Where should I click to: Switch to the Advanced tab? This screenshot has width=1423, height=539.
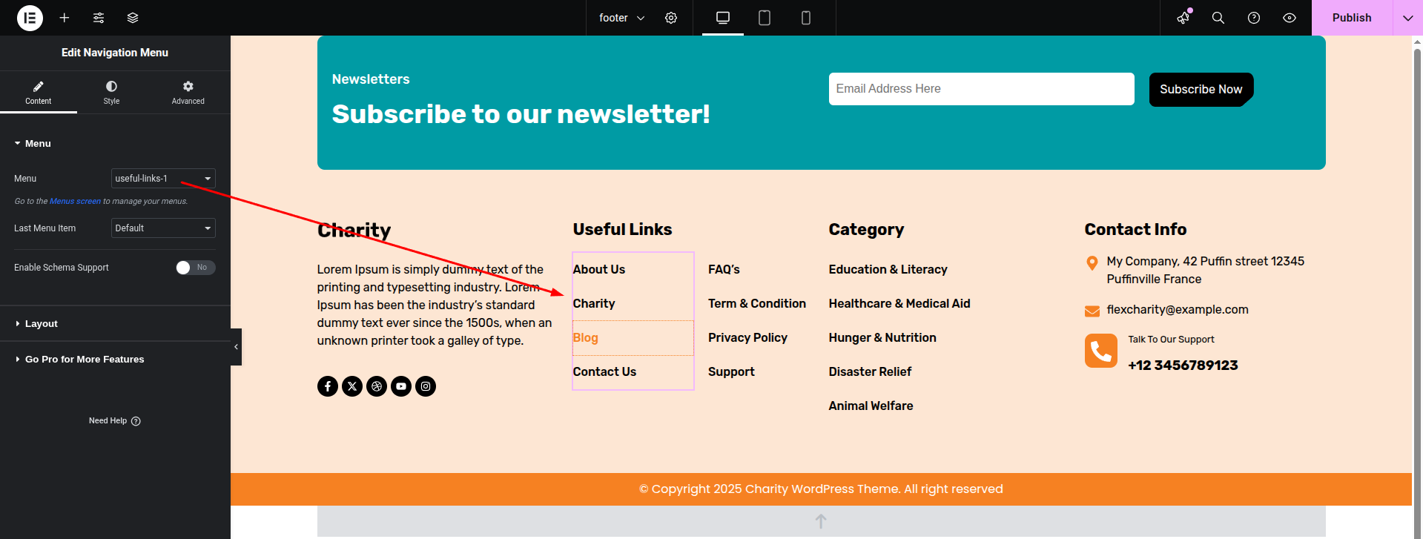[188, 92]
